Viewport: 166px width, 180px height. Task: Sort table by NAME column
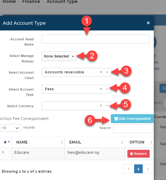coord(38,142)
